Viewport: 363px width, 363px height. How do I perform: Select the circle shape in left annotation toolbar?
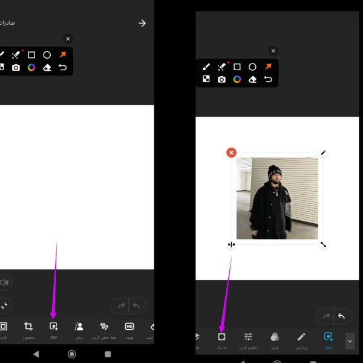(47, 55)
